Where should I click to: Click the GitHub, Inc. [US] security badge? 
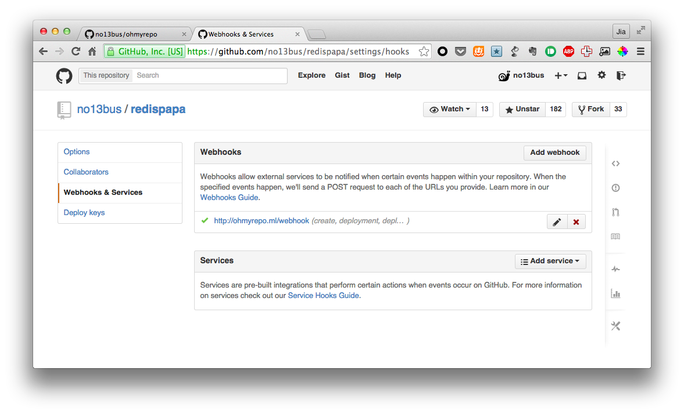tap(145, 52)
